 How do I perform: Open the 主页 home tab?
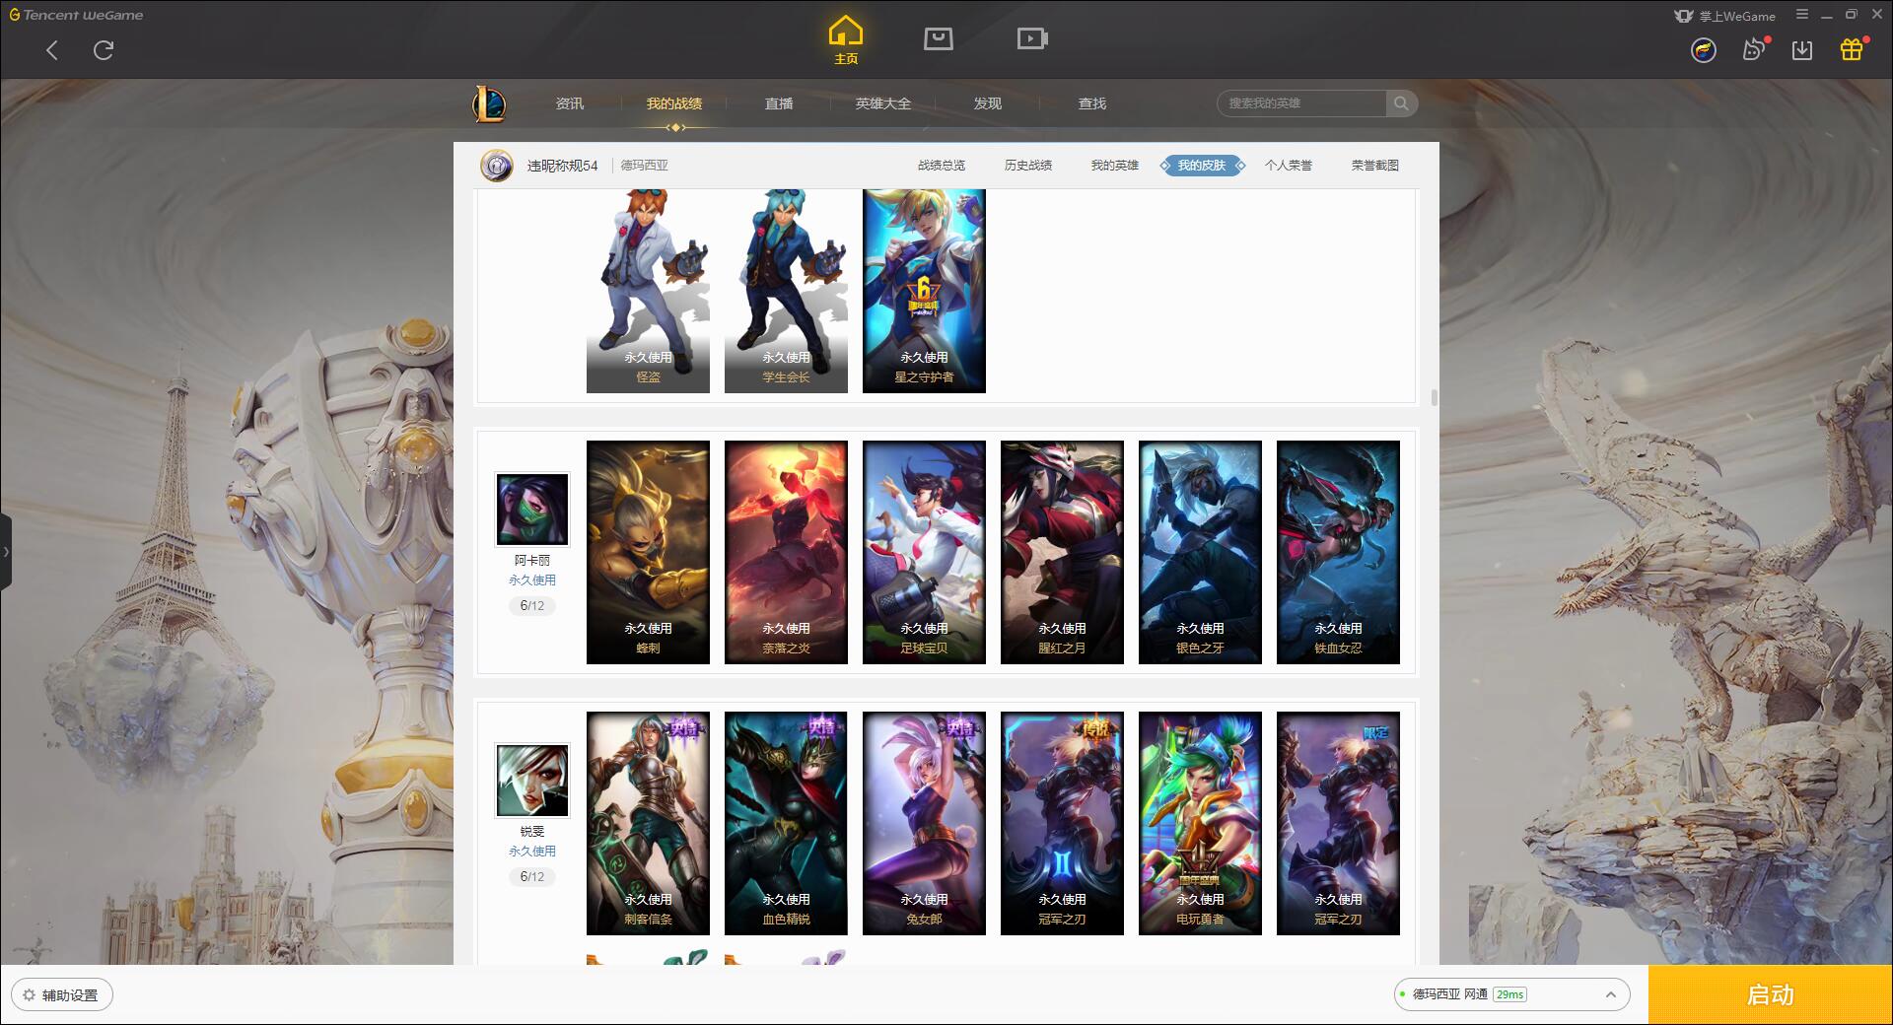(845, 40)
